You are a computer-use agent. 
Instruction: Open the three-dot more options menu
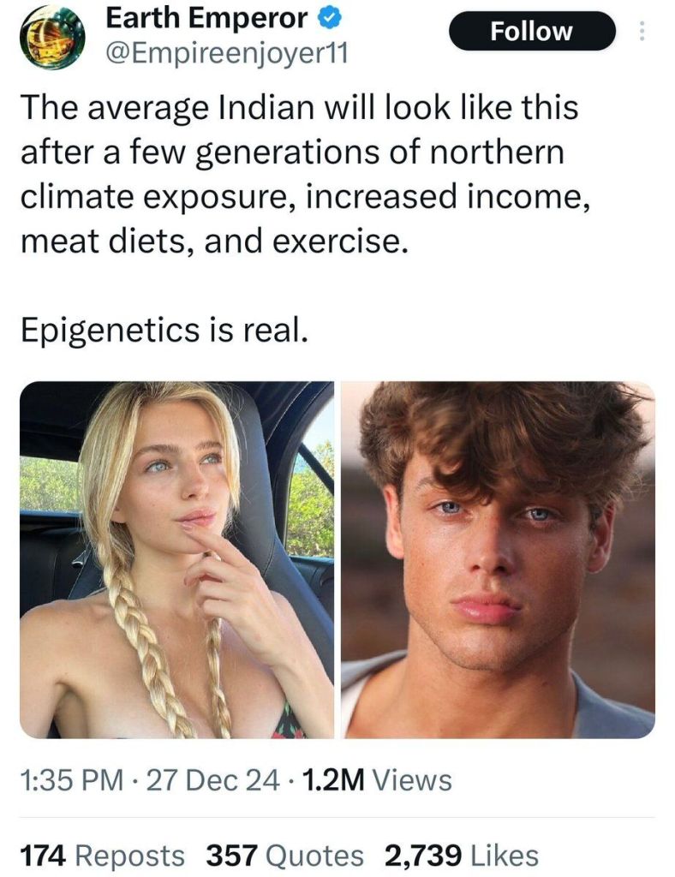coord(642,31)
